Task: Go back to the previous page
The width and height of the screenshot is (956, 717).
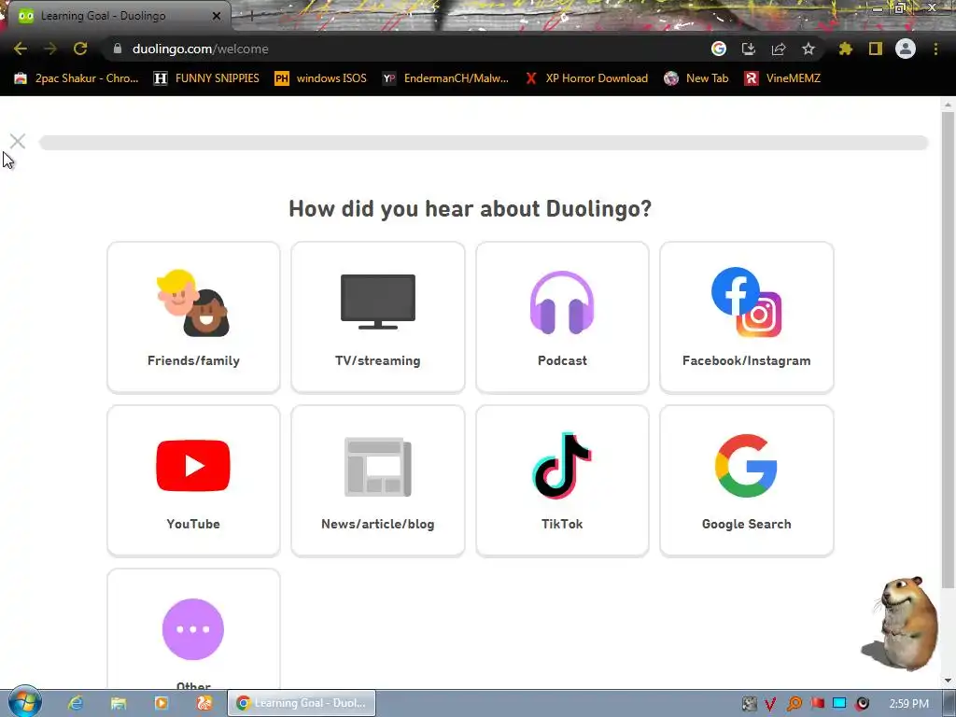Action: pos(21,49)
